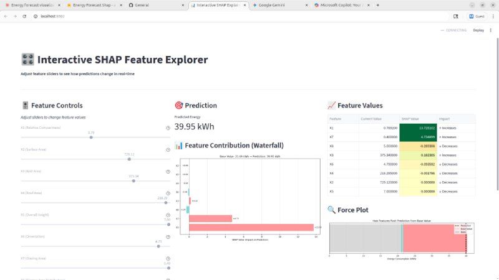Open browser three-dot menu

491,16
